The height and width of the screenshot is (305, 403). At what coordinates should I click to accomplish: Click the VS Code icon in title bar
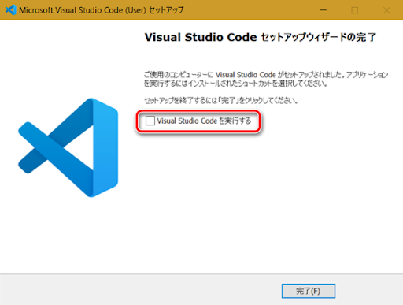pyautogui.click(x=11, y=10)
